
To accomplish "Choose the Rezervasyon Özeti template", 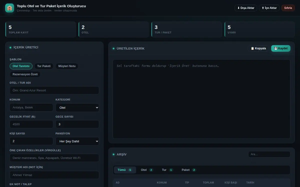I will pyautogui.click(x=25, y=74).
